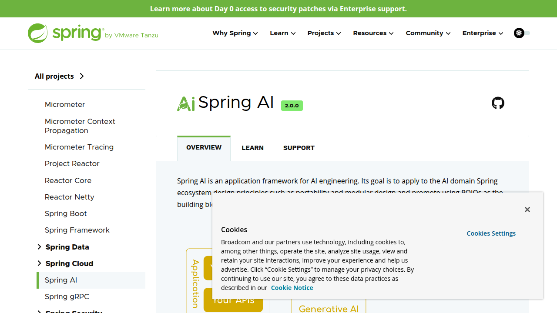
Task: Select Spring gRPC in sidebar
Action: 67,296
